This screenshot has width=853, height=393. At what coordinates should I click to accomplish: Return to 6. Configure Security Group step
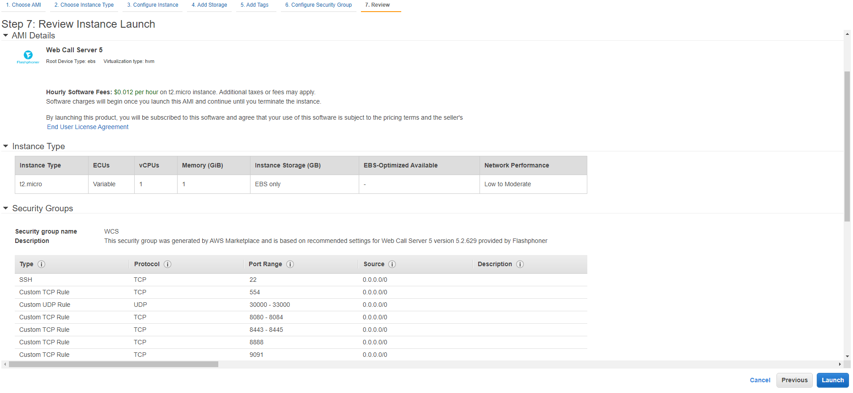click(x=318, y=5)
